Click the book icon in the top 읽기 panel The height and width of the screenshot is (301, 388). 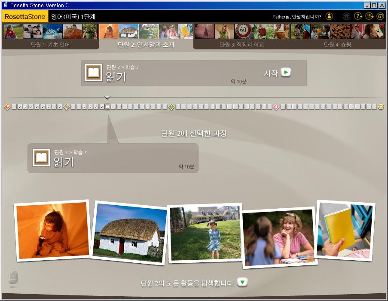click(93, 73)
